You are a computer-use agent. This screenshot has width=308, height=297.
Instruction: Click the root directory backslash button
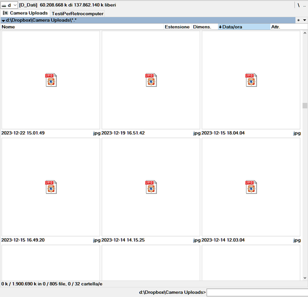click(x=298, y=5)
